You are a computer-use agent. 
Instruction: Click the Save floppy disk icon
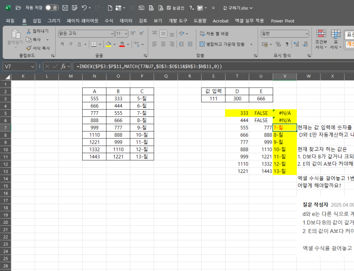click(x=65, y=8)
